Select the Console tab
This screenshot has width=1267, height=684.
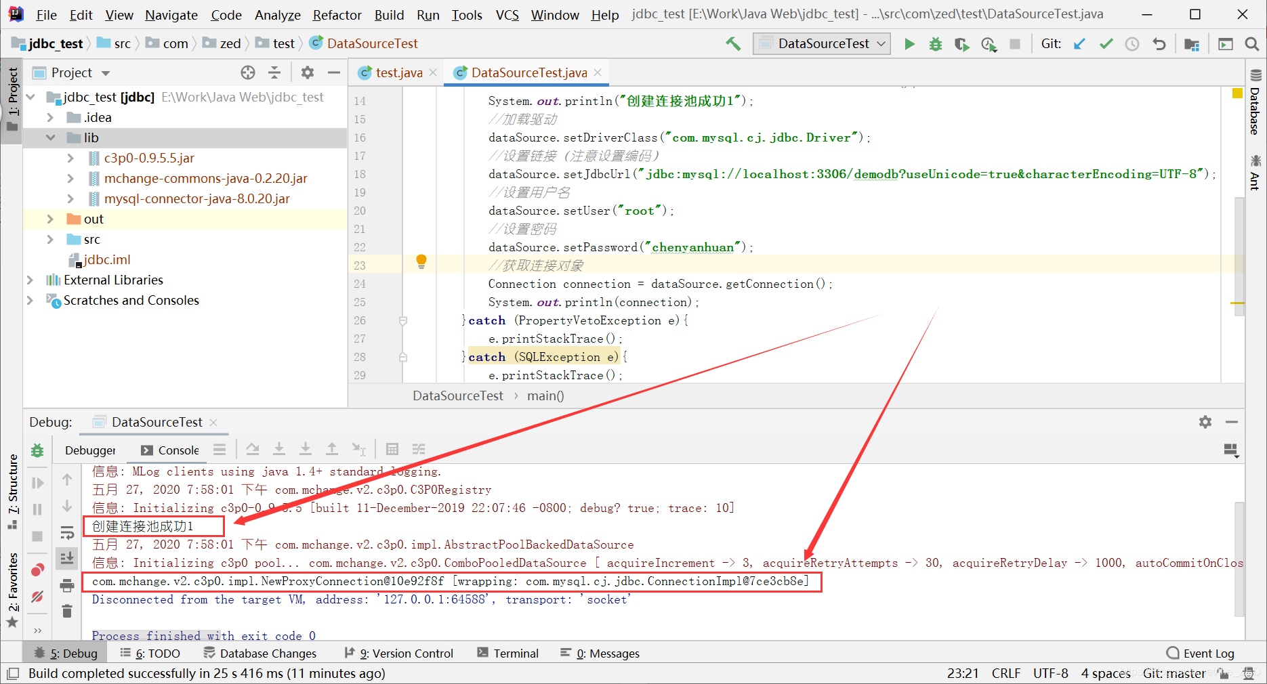pyautogui.click(x=170, y=450)
